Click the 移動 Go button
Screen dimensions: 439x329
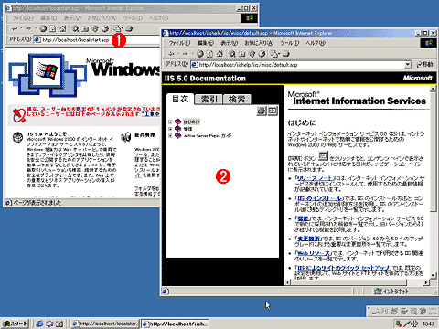coord(424,65)
